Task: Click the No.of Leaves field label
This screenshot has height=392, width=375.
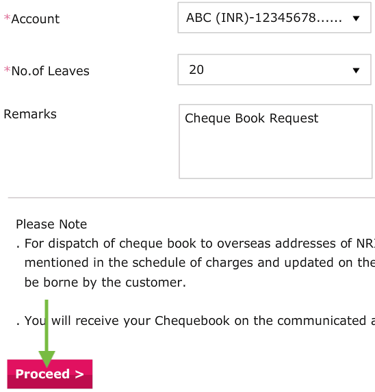Action: click(x=50, y=71)
